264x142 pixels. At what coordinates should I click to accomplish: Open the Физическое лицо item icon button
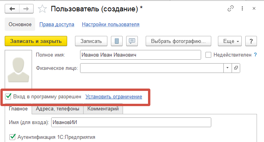click(236, 68)
